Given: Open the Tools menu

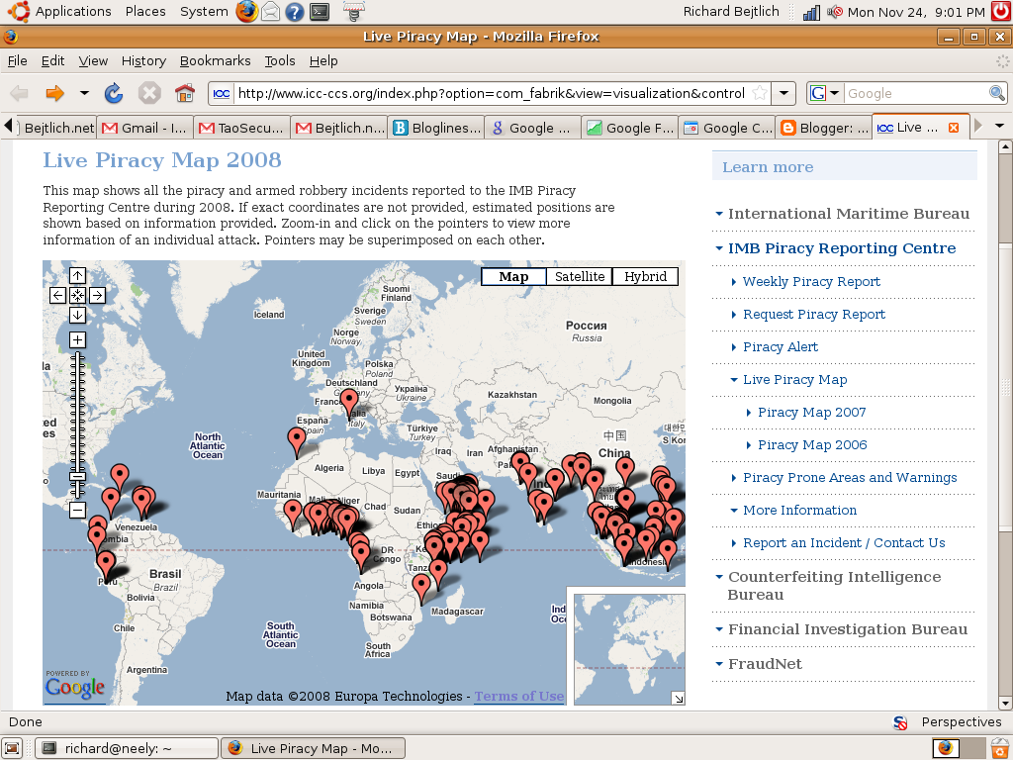Looking at the screenshot, I should point(280,60).
